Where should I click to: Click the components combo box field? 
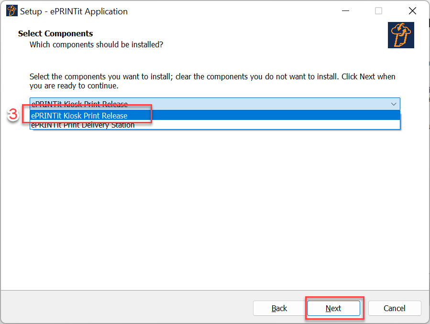click(215, 104)
